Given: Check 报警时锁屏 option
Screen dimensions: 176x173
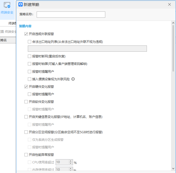Looking at the screenshot, I should click(x=30, y=64).
